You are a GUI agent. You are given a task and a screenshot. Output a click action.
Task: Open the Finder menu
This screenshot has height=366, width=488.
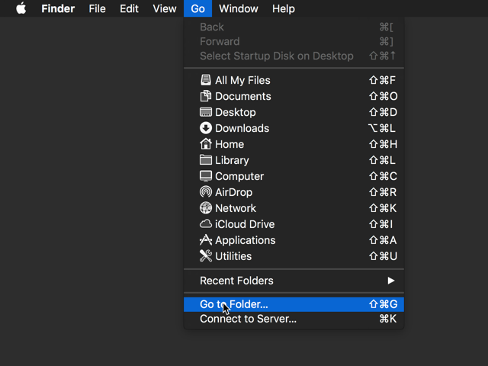[58, 8]
